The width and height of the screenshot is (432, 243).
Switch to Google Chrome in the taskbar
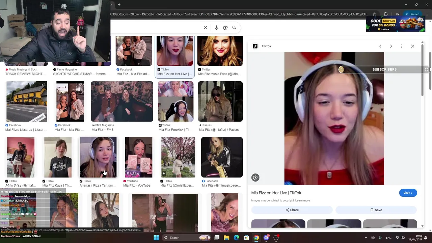pos(256,238)
